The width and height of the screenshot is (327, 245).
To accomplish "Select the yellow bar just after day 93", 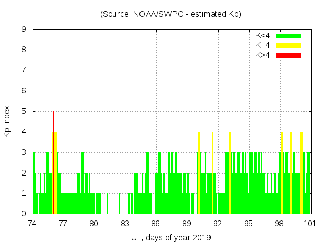I will 230,173.
